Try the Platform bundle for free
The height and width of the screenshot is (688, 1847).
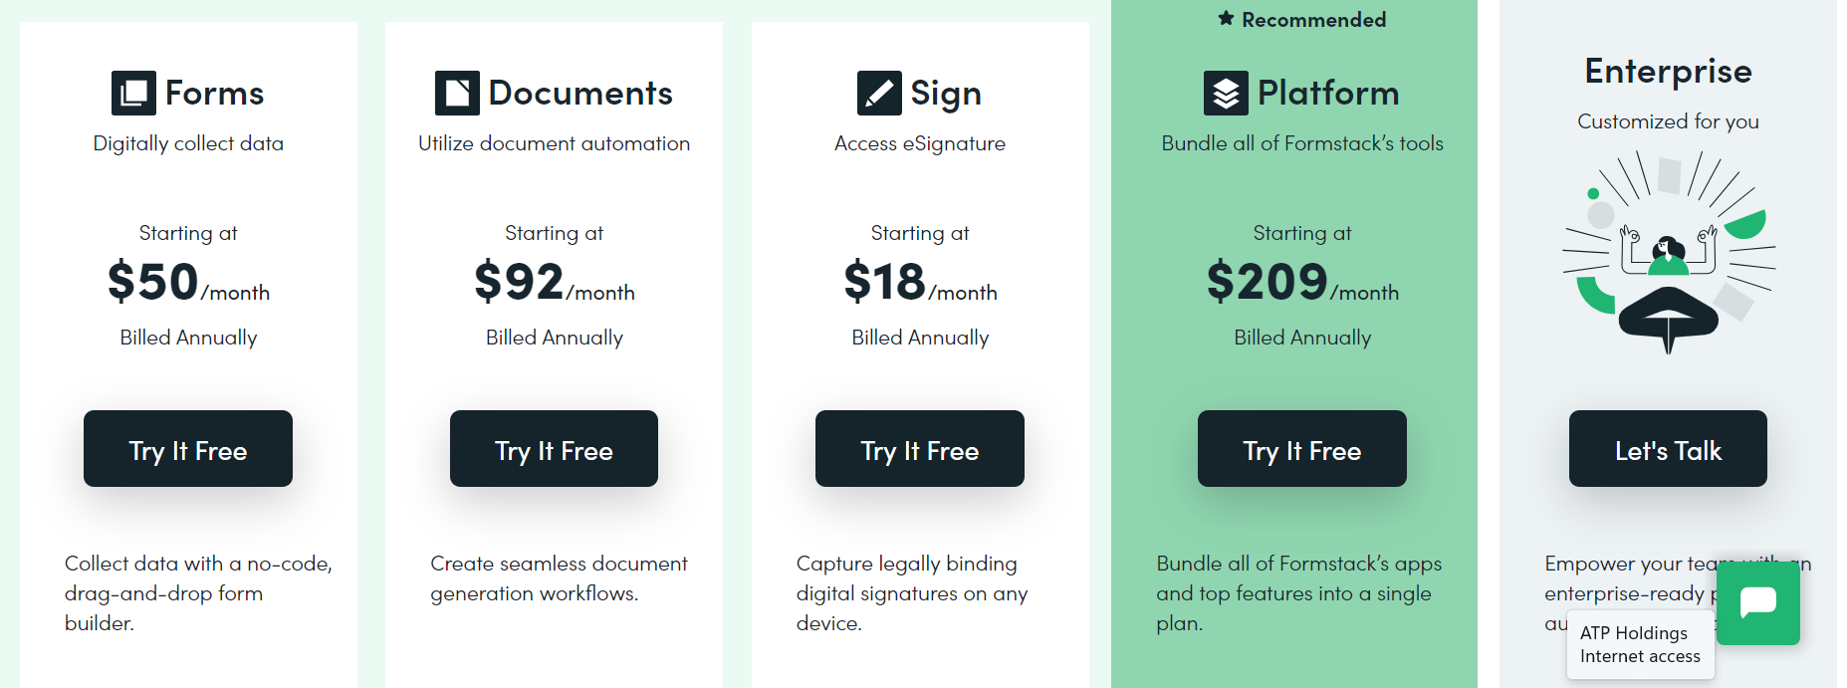pos(1301,449)
